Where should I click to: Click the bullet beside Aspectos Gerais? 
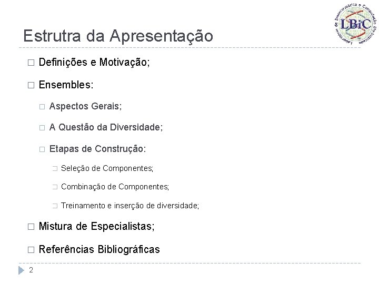click(42, 107)
